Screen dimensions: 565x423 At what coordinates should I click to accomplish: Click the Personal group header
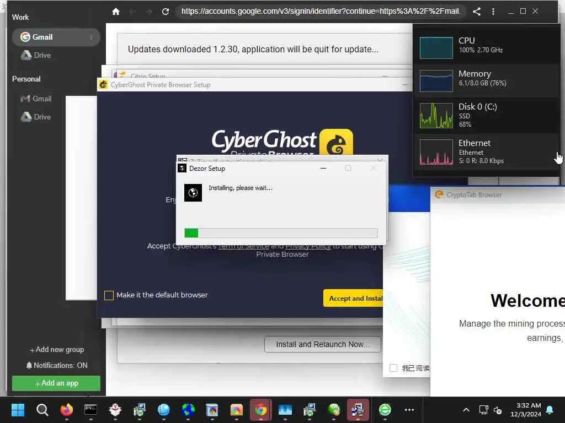coord(26,79)
